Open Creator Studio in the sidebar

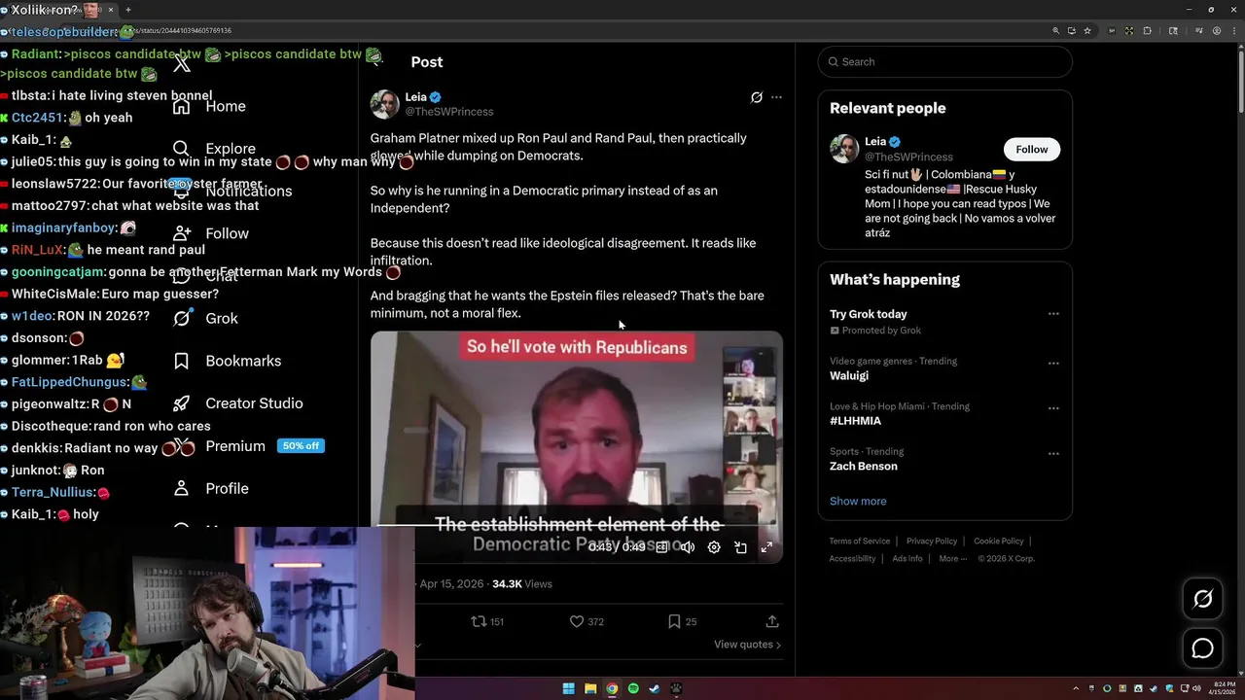click(254, 402)
